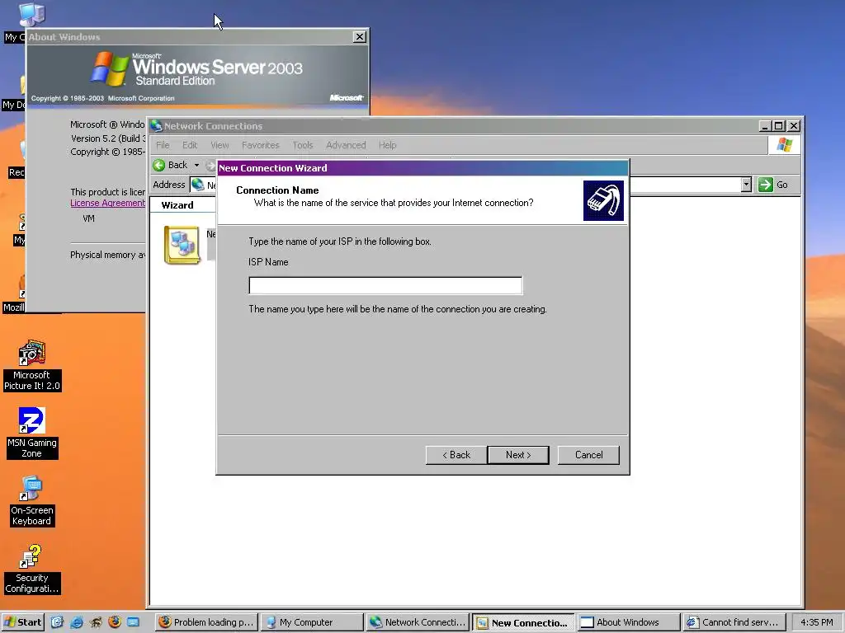
Task: Click the Show Desktop quick launch icon
Action: pyautogui.click(x=57, y=622)
